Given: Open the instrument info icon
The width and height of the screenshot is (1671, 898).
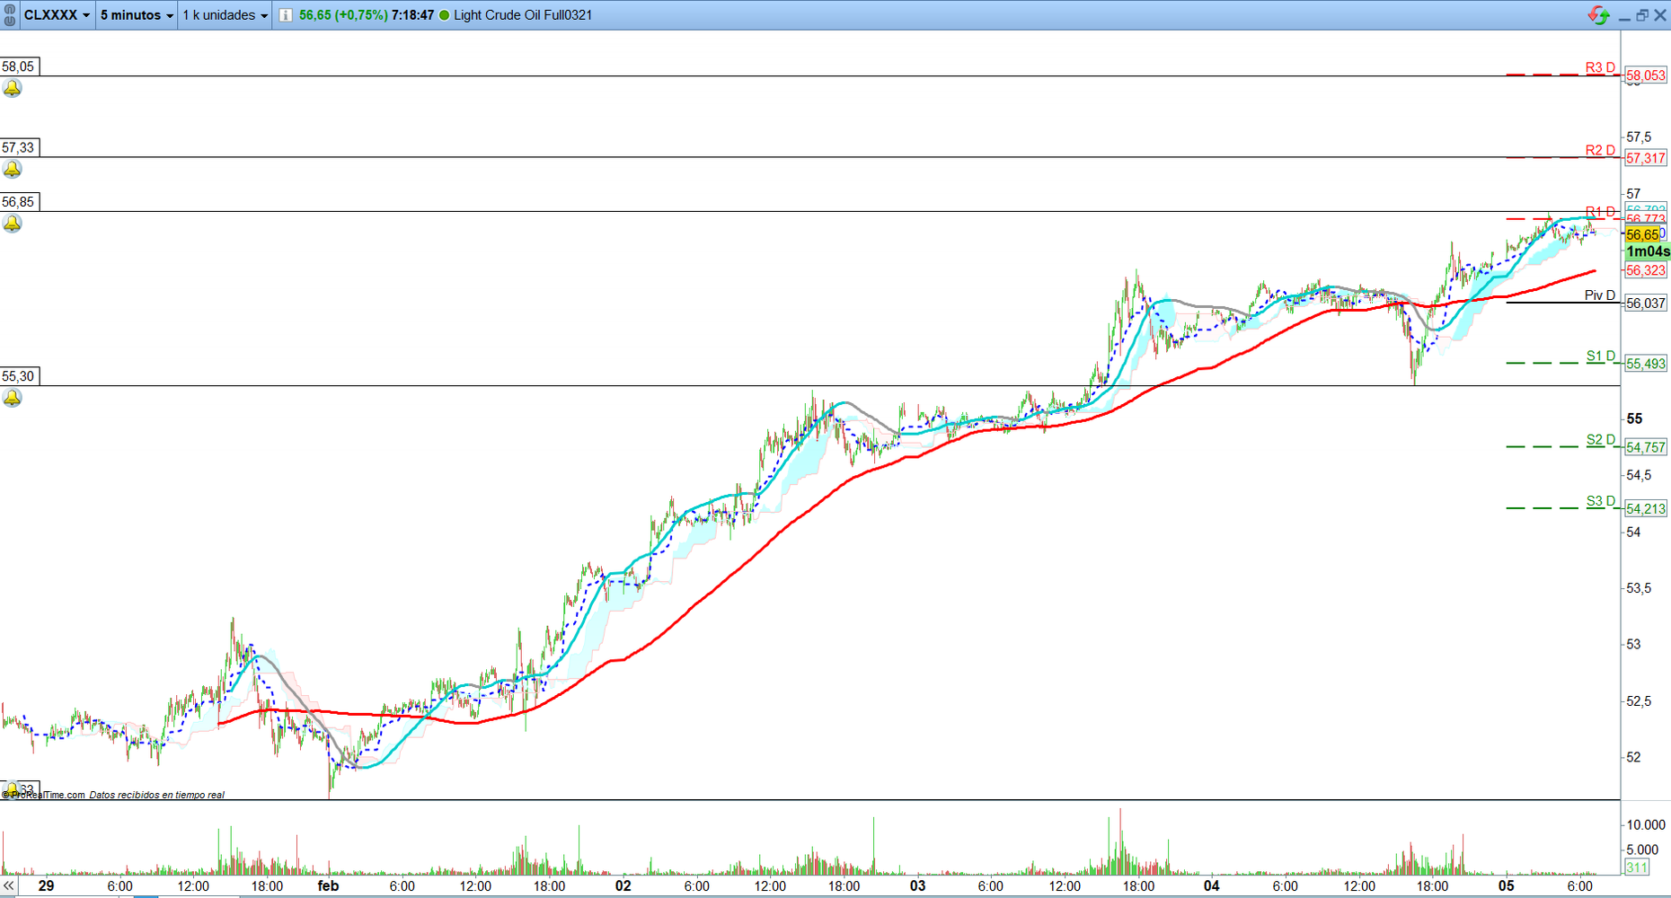Looking at the screenshot, I should tap(286, 15).
